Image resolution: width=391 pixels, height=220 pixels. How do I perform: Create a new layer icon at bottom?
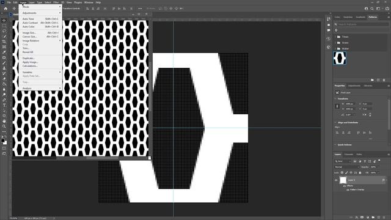click(x=379, y=218)
